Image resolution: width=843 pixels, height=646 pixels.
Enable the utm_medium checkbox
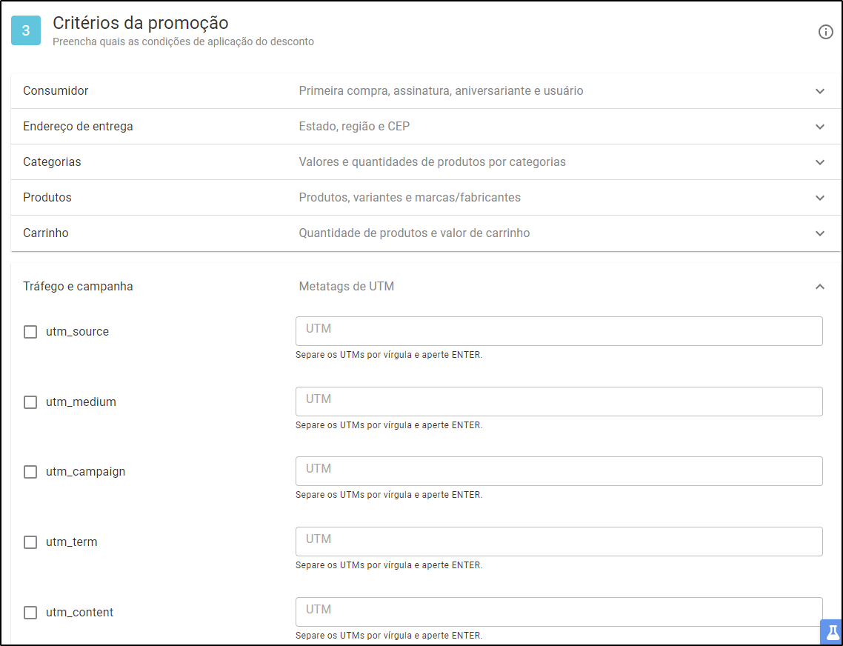tap(30, 402)
